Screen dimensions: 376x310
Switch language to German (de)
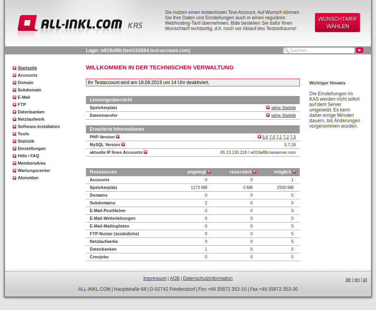click(348, 280)
